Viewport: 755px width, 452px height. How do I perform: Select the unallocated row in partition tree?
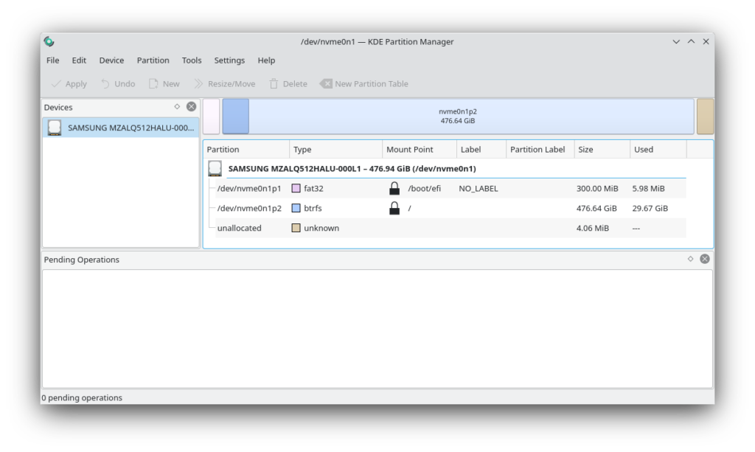[x=450, y=228]
